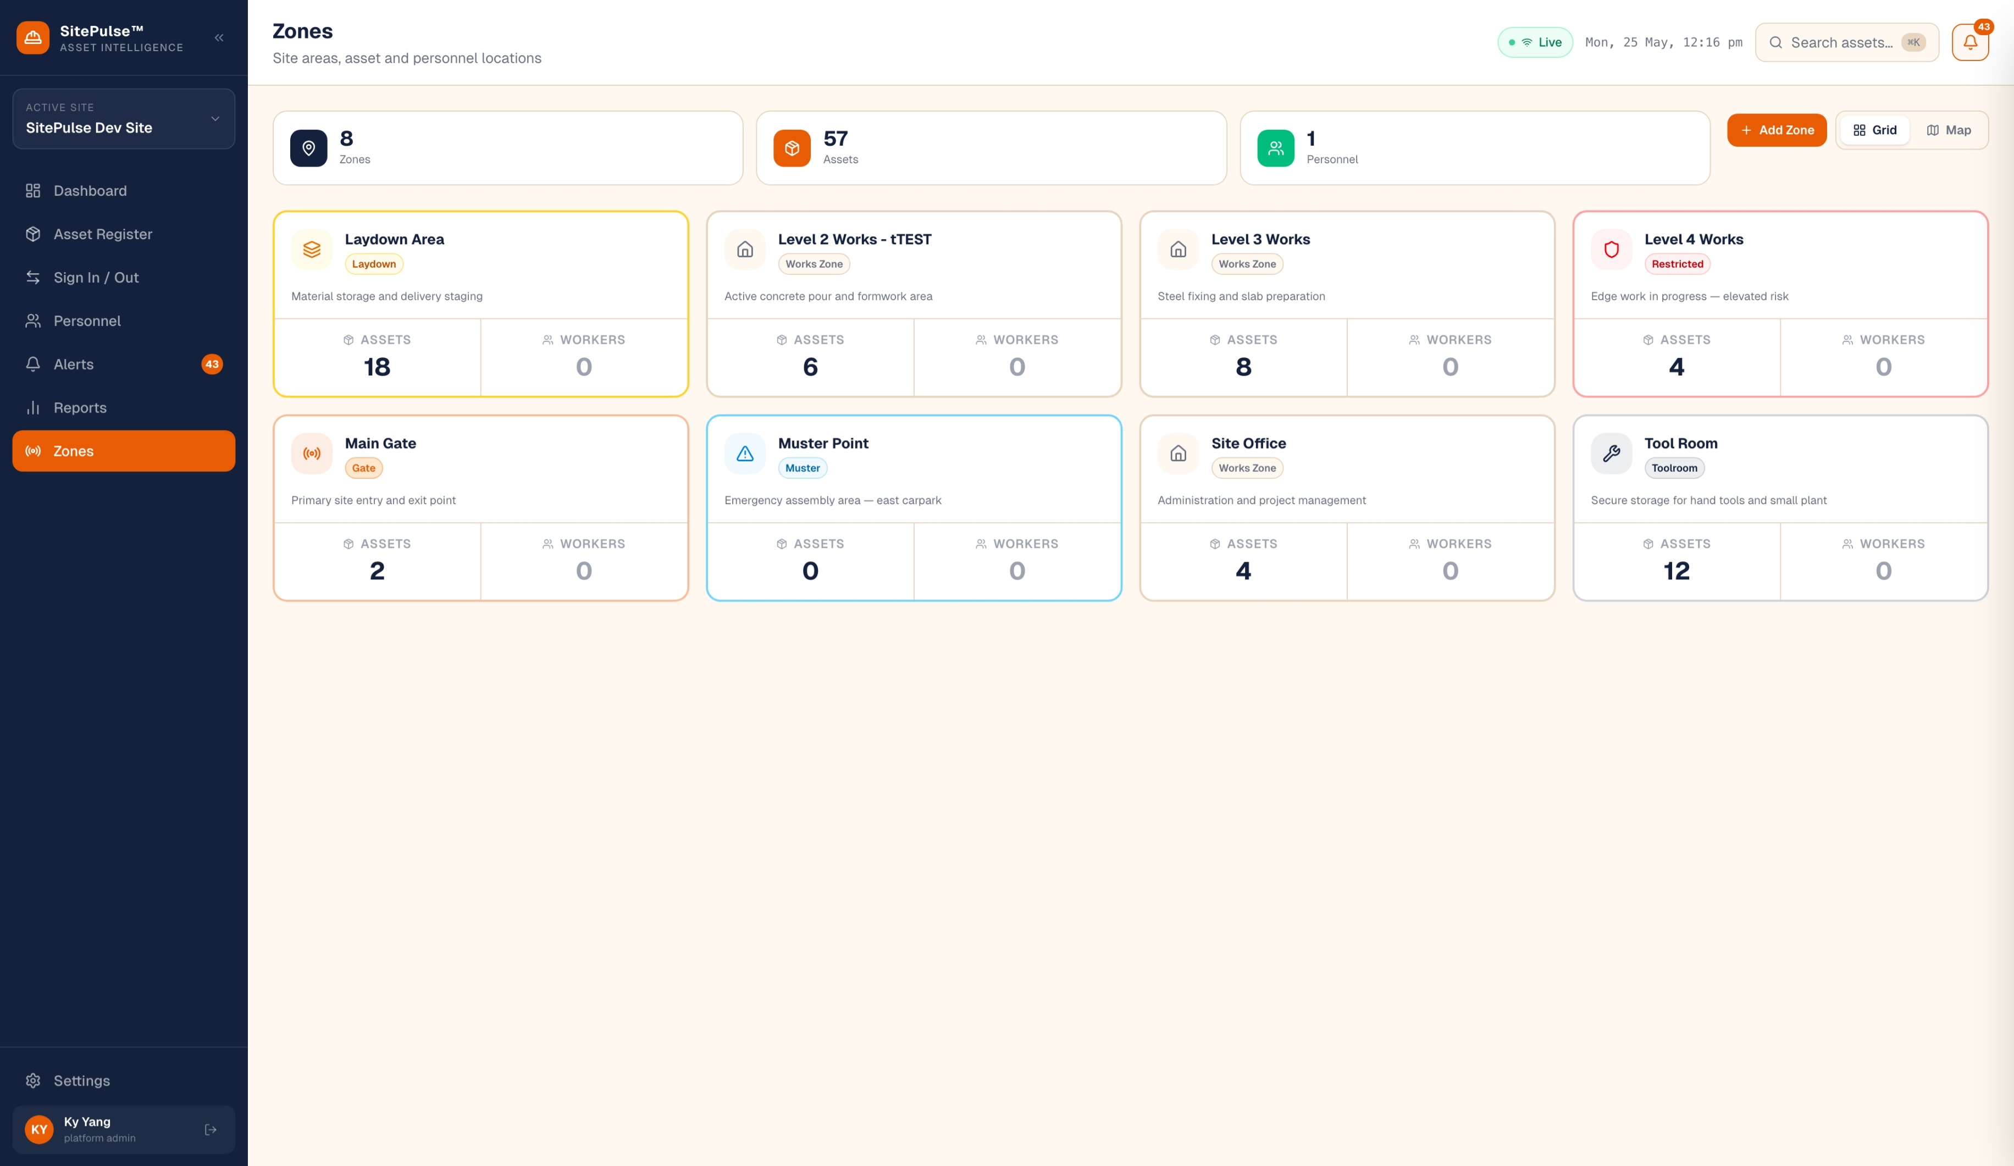
Task: Open the Muster Point title
Action: click(823, 443)
